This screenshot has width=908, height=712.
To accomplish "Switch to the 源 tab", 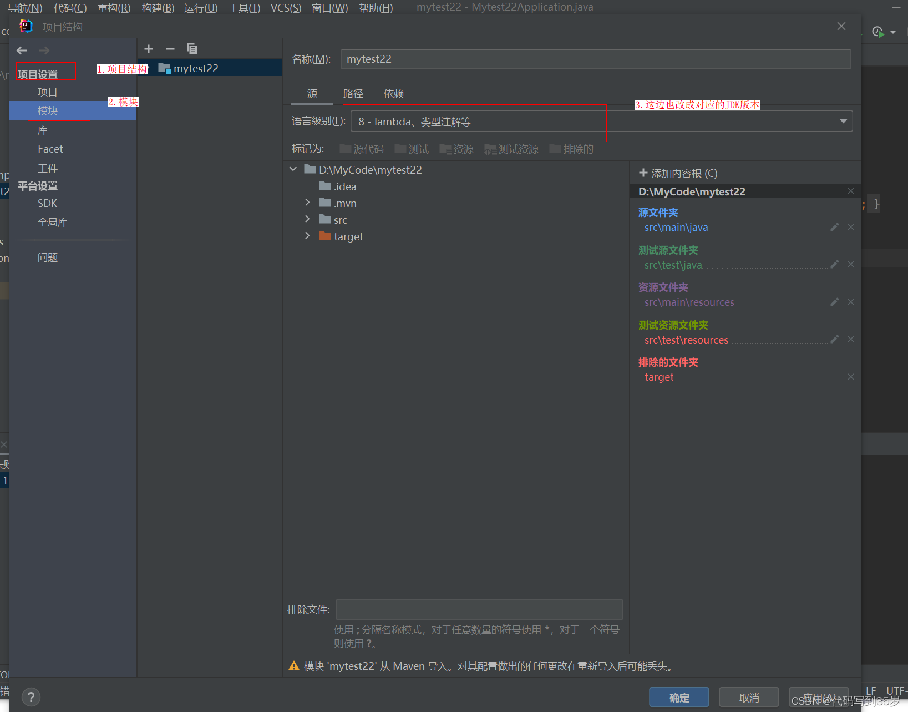I will click(x=312, y=94).
